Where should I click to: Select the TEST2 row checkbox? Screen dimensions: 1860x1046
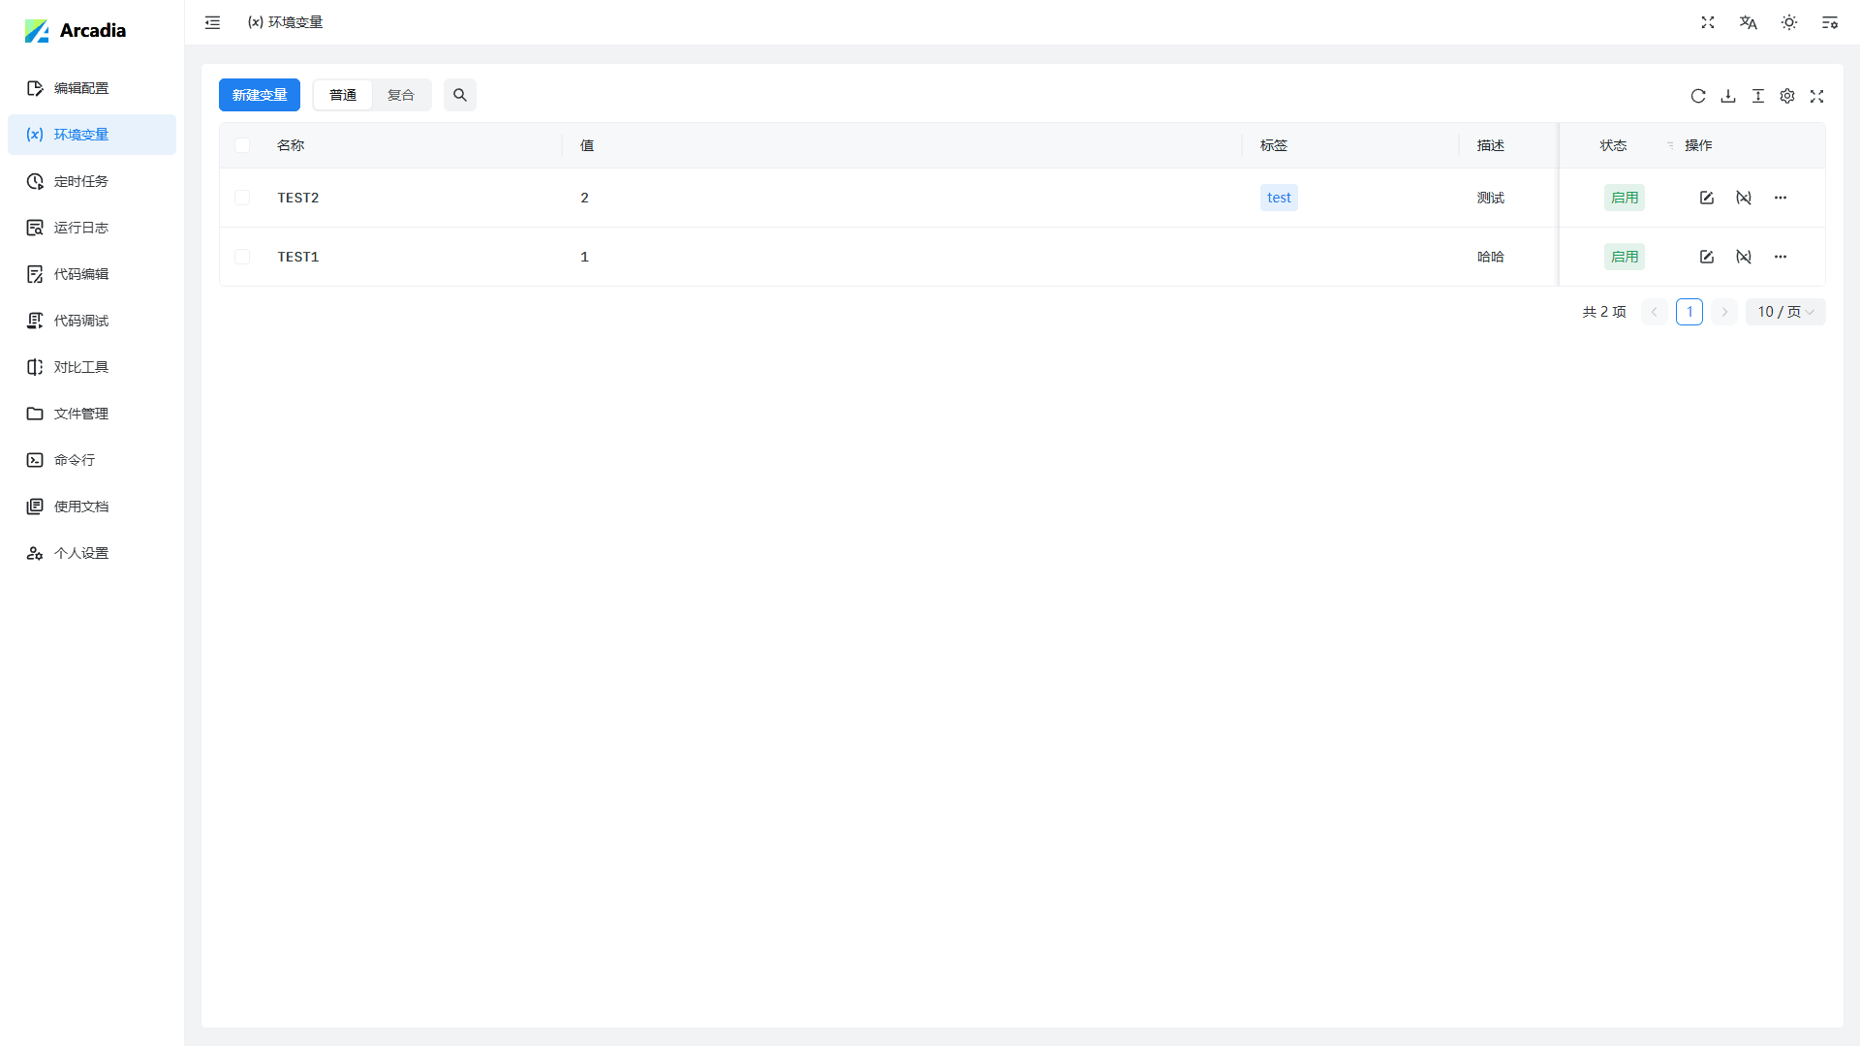(242, 198)
